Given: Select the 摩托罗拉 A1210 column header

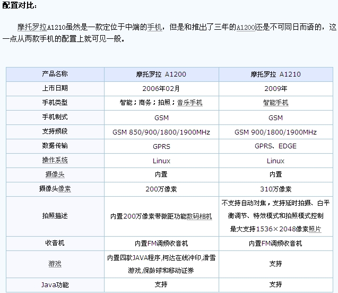Looking at the screenshot, I should [275, 74].
